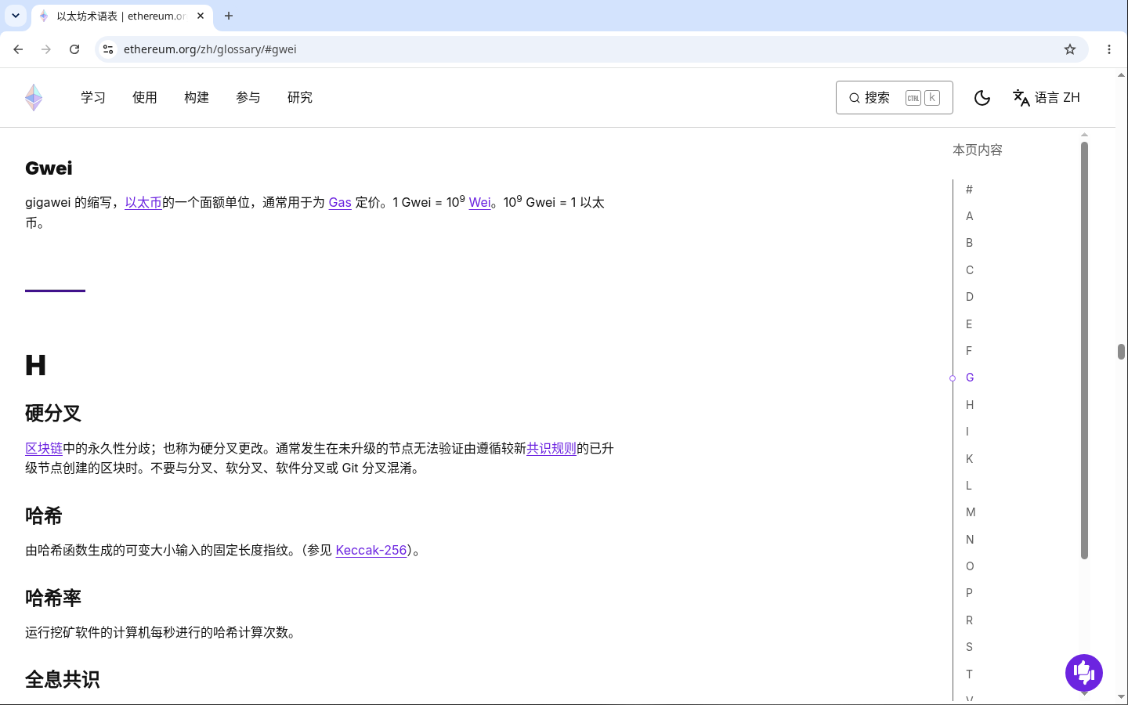1128x705 pixels.
Task: Click the table of contents scrollbar
Action: pos(1084,350)
